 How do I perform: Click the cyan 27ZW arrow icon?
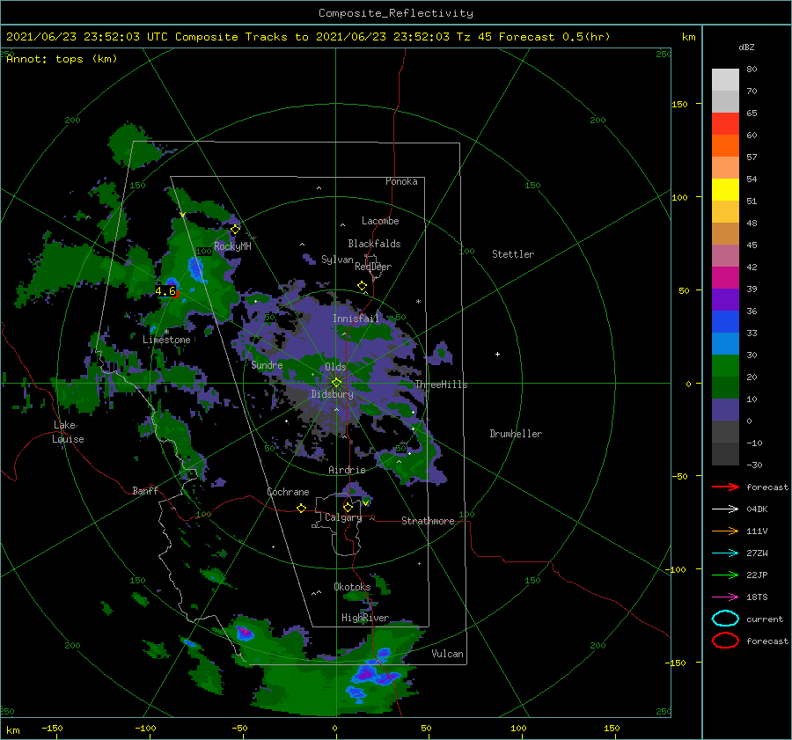[x=725, y=553]
